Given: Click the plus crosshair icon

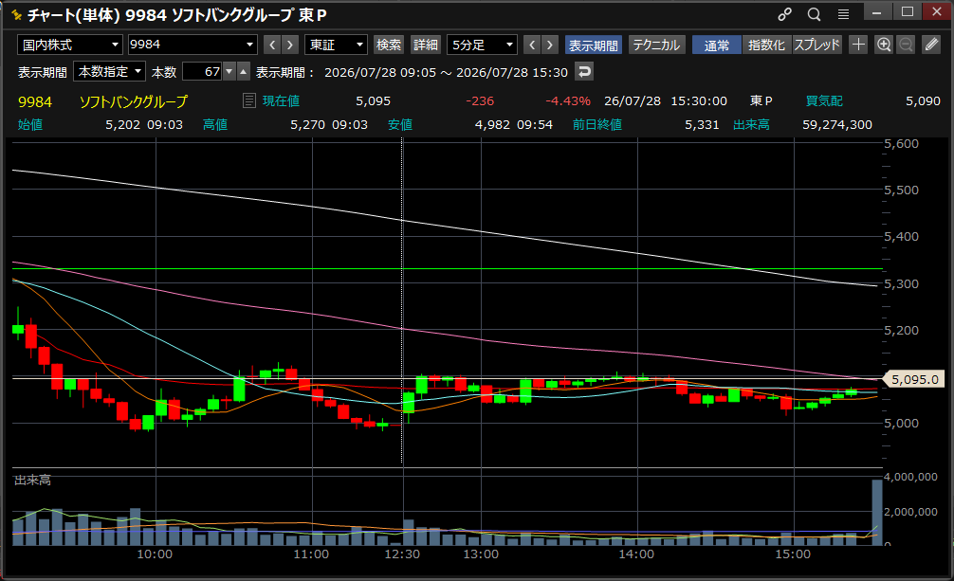Looking at the screenshot, I should click(x=858, y=45).
